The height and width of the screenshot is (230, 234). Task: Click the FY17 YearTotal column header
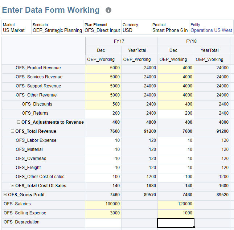(x=140, y=50)
